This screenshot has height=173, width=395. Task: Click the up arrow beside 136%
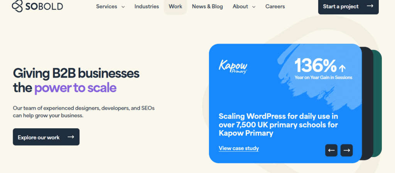pos(342,68)
